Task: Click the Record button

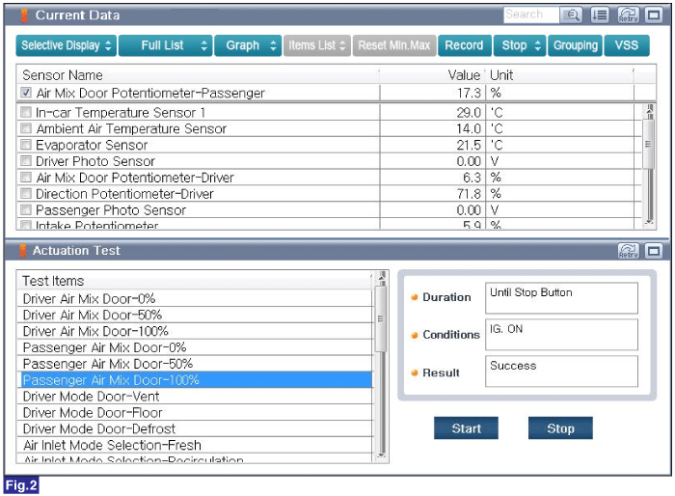Action: (x=465, y=45)
